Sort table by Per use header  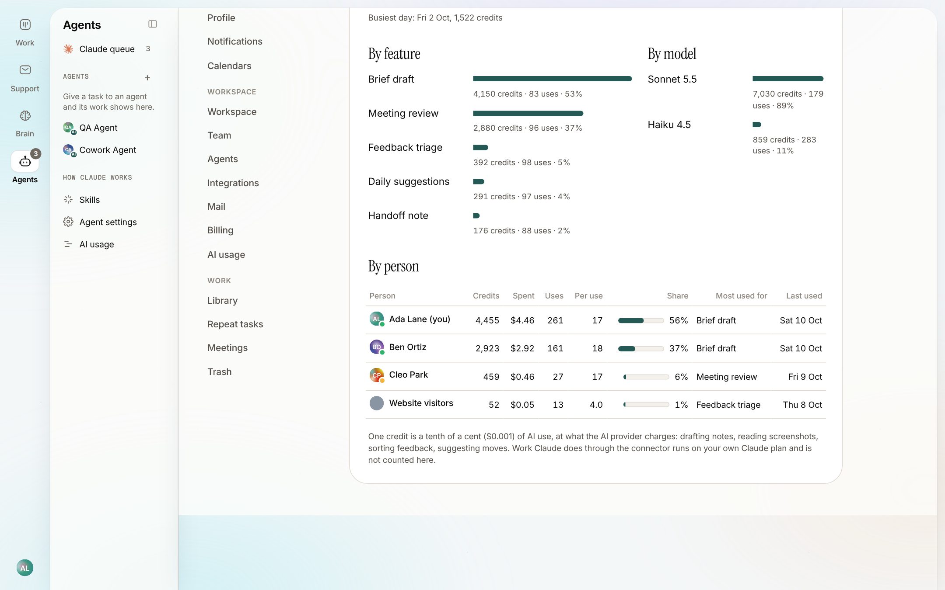[x=589, y=295]
